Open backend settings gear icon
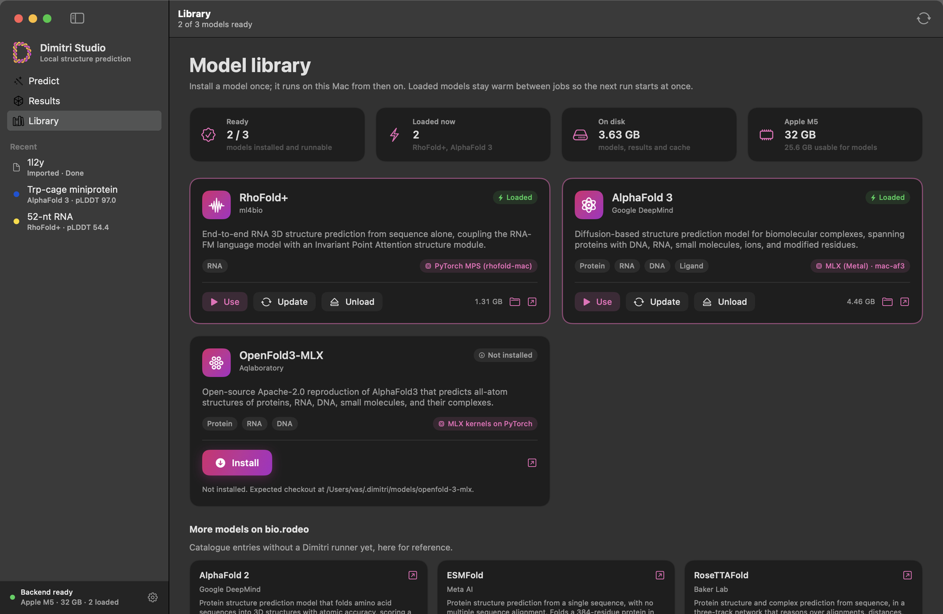 coord(153,598)
